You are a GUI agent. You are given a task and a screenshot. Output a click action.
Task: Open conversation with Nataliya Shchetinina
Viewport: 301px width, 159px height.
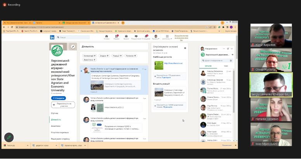(216, 73)
